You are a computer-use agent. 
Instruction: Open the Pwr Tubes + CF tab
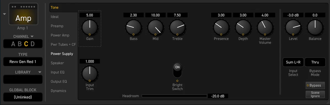[63, 44]
